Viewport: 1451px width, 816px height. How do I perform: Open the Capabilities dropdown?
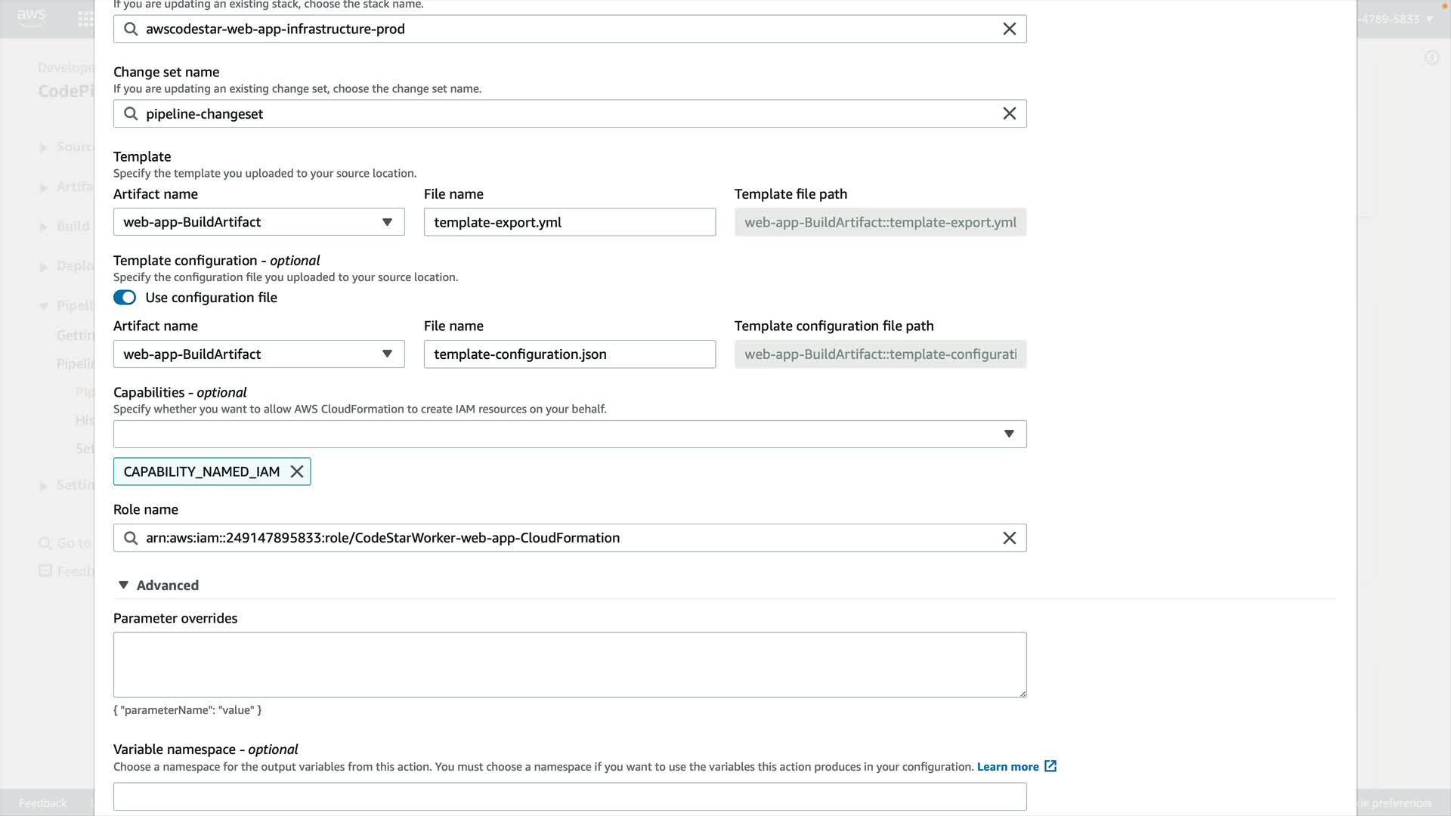pyautogui.click(x=570, y=434)
